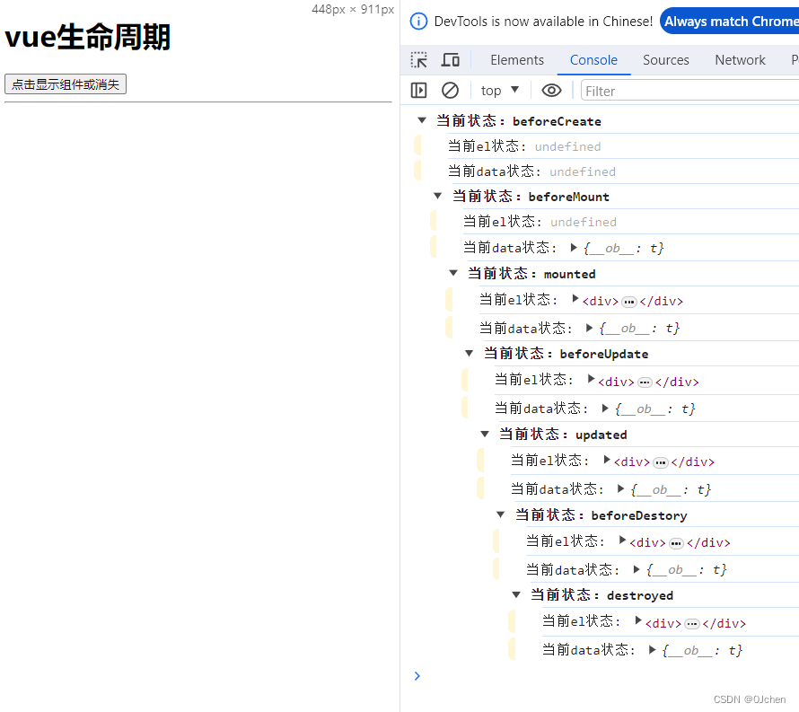799x712 pixels.
Task: Collapse the updated log group
Action: 485,435
